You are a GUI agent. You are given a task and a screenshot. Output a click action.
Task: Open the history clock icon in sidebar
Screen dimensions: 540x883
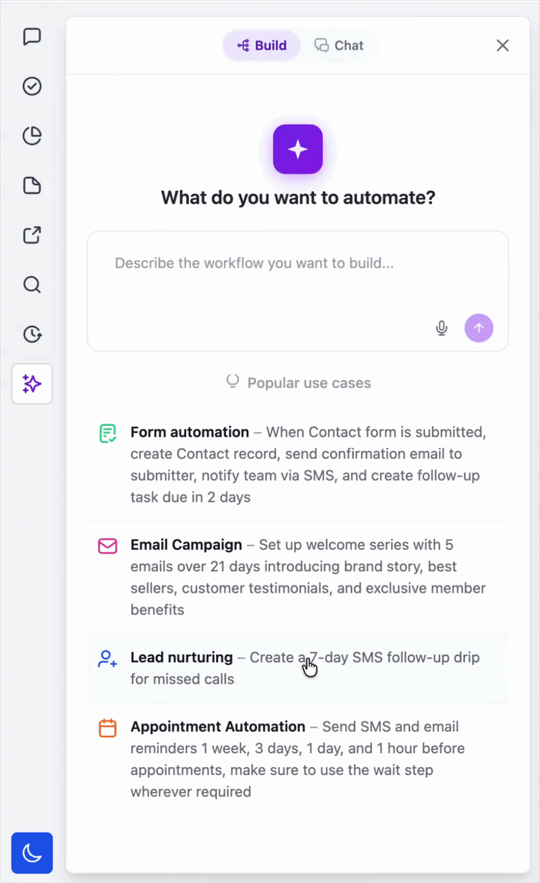click(x=32, y=334)
